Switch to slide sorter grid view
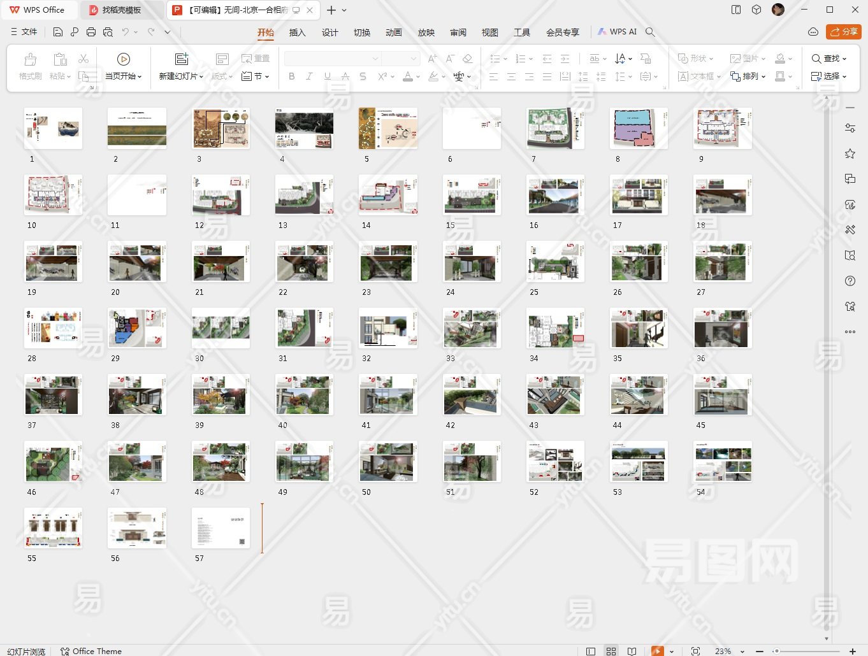Screen dimensions: 868x656 611,651
